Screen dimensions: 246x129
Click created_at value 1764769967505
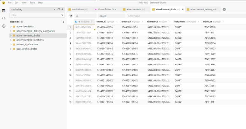tap(105, 70)
